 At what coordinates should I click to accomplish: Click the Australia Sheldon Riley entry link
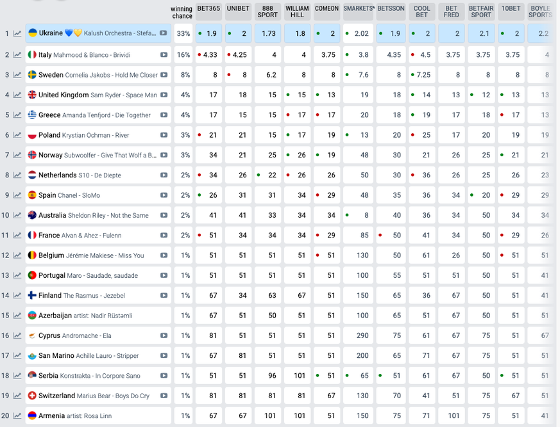(x=93, y=216)
